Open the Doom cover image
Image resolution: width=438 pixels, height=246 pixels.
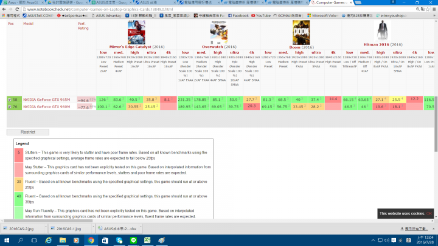point(301,32)
